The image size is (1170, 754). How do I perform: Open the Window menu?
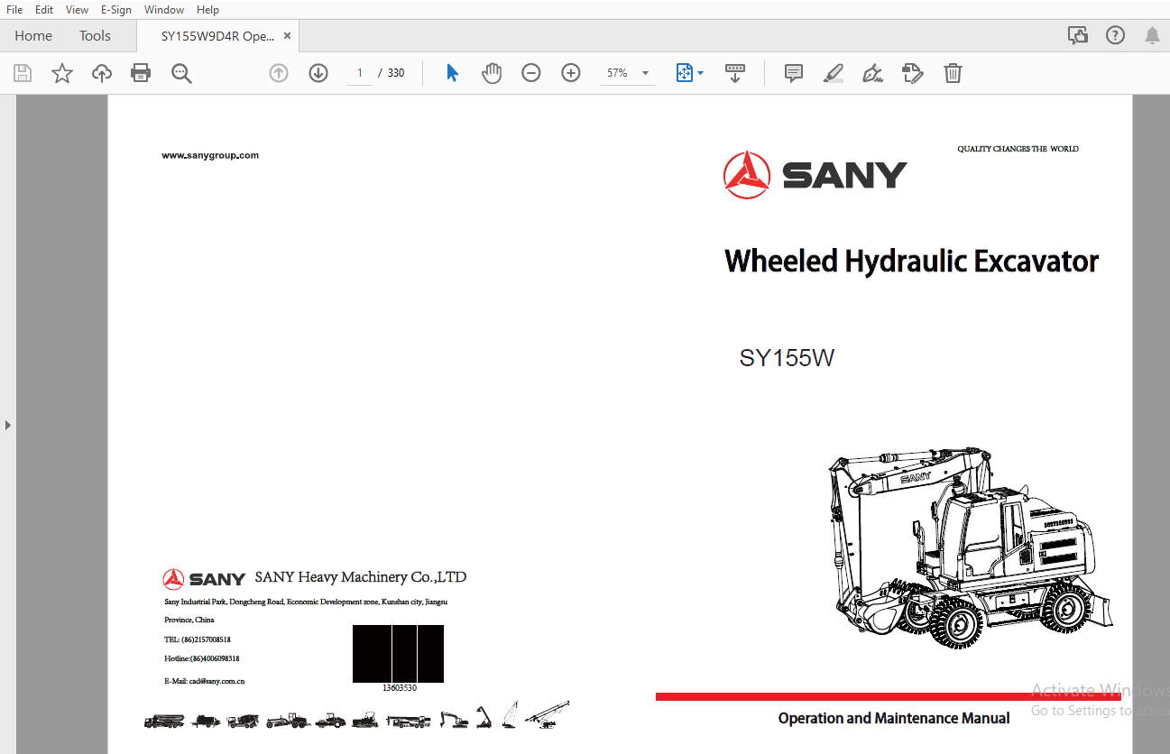pyautogui.click(x=164, y=10)
